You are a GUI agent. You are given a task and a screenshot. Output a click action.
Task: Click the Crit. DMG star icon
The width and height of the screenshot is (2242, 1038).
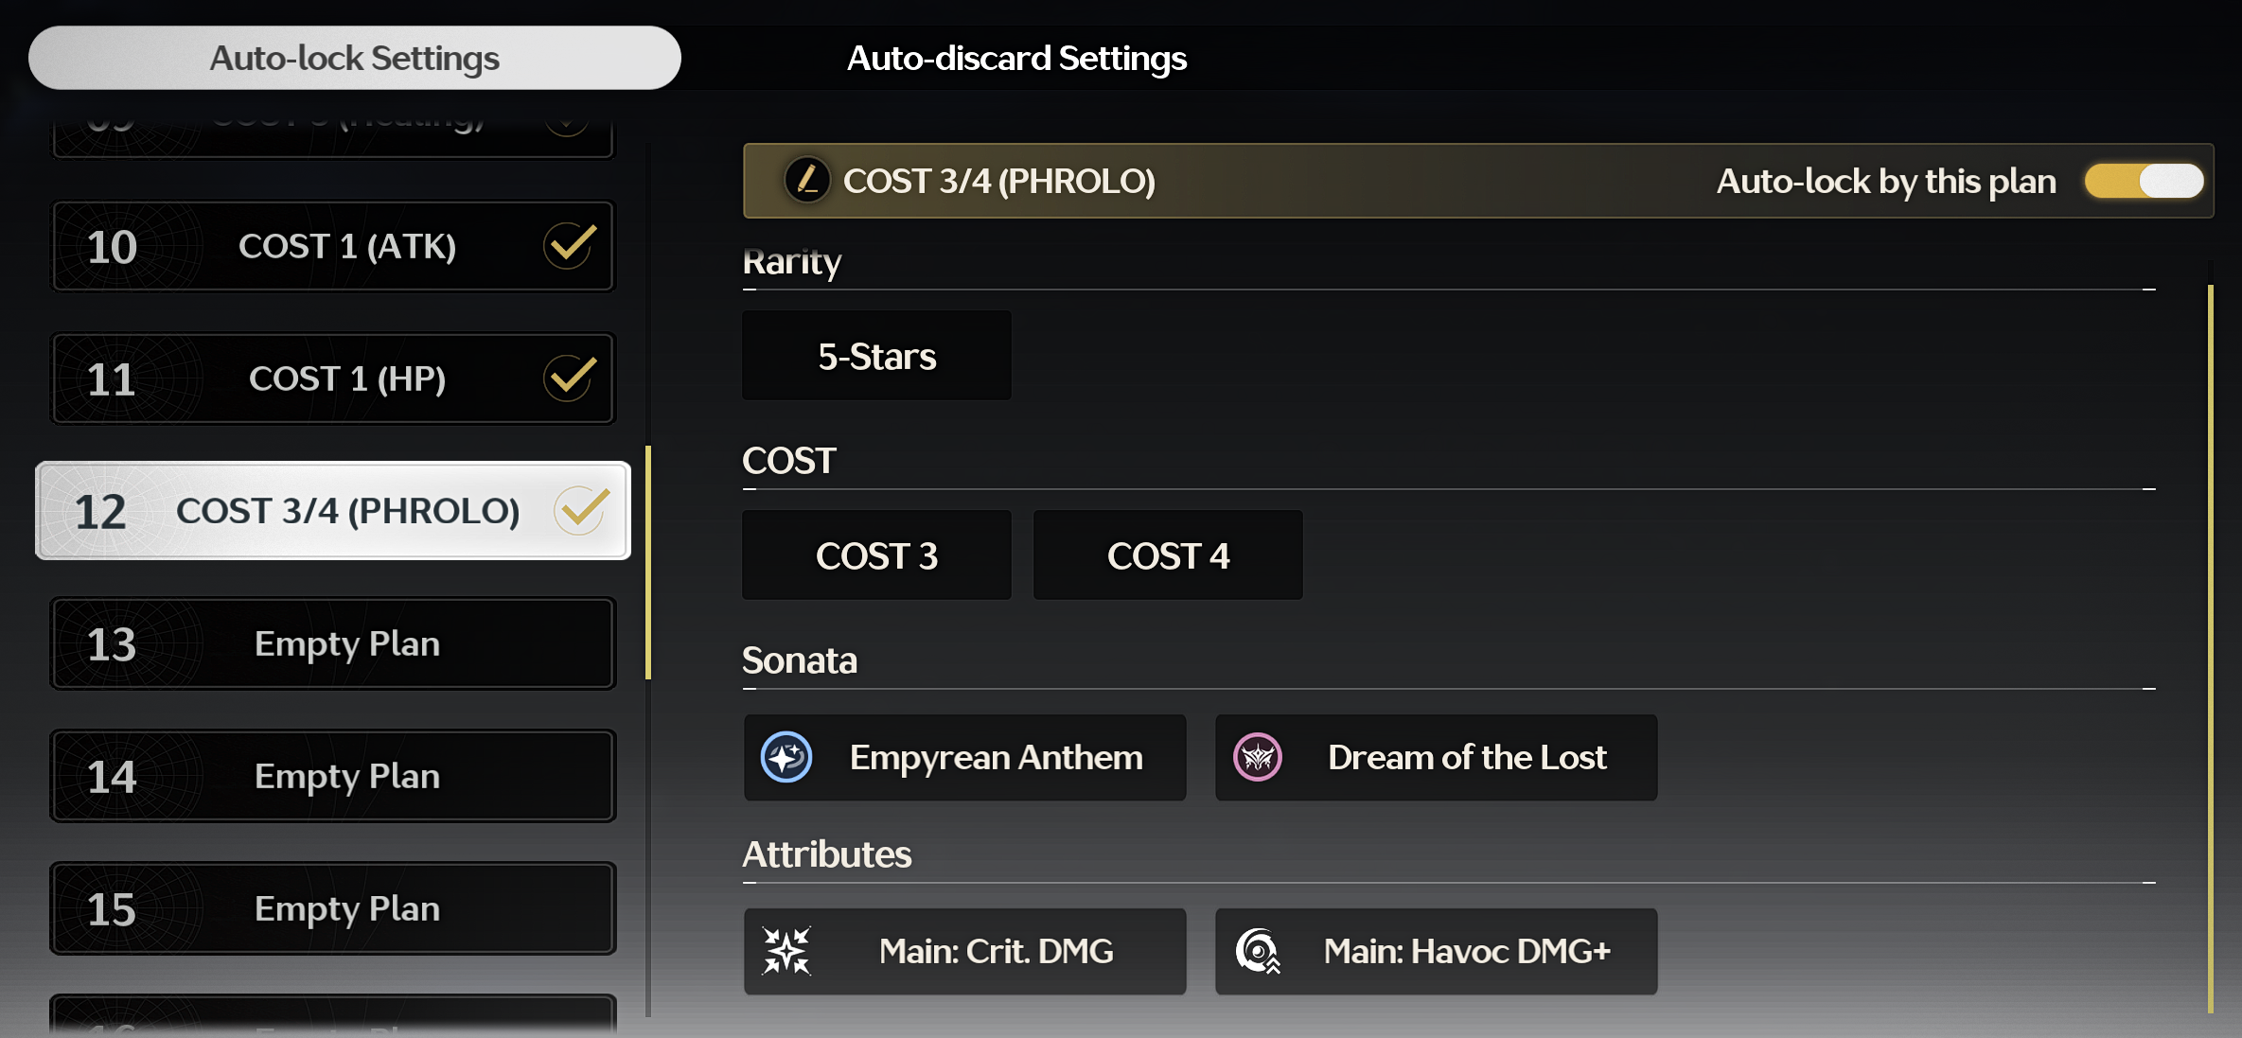(x=787, y=951)
